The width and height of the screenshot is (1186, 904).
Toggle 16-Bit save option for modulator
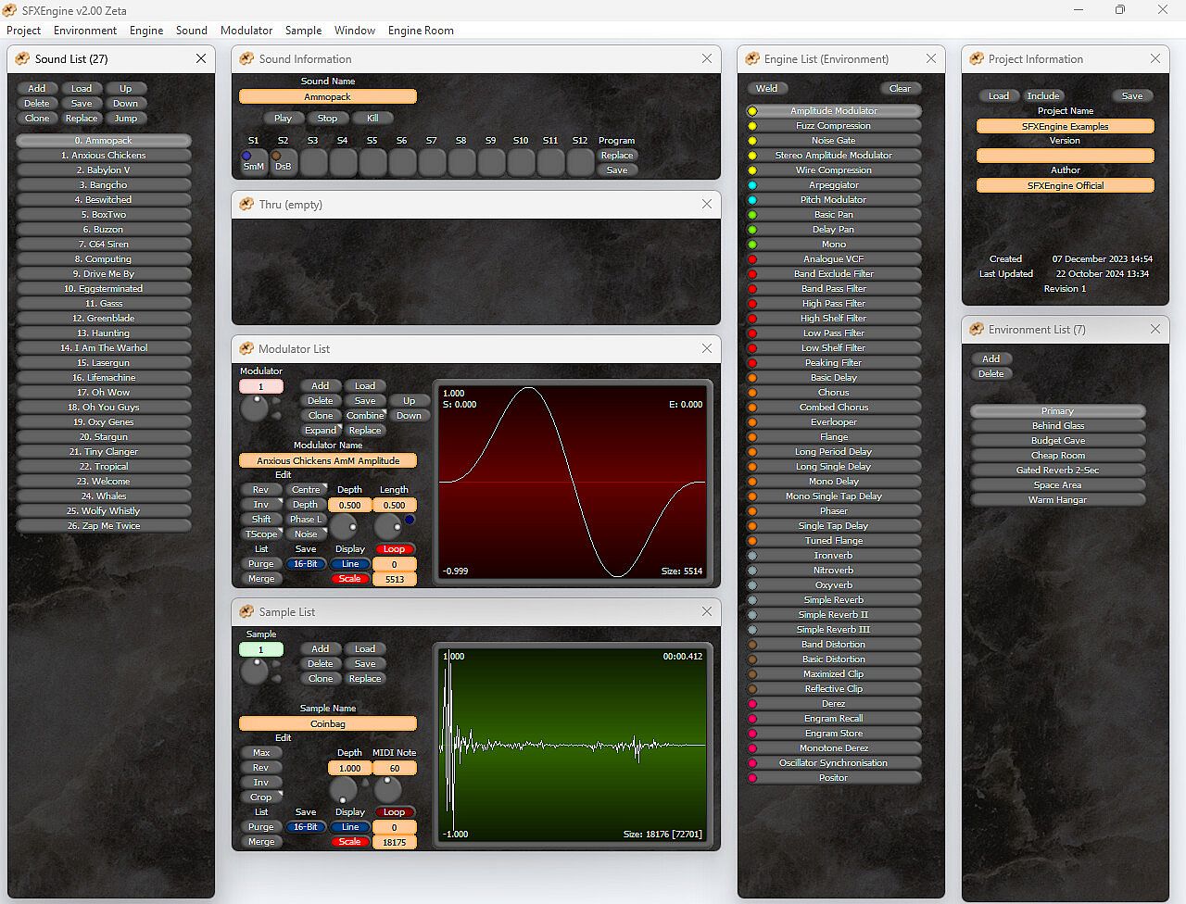(x=305, y=564)
